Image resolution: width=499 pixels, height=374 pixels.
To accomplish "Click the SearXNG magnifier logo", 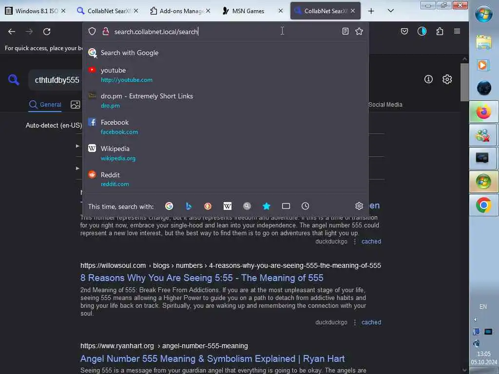I will point(14,79).
